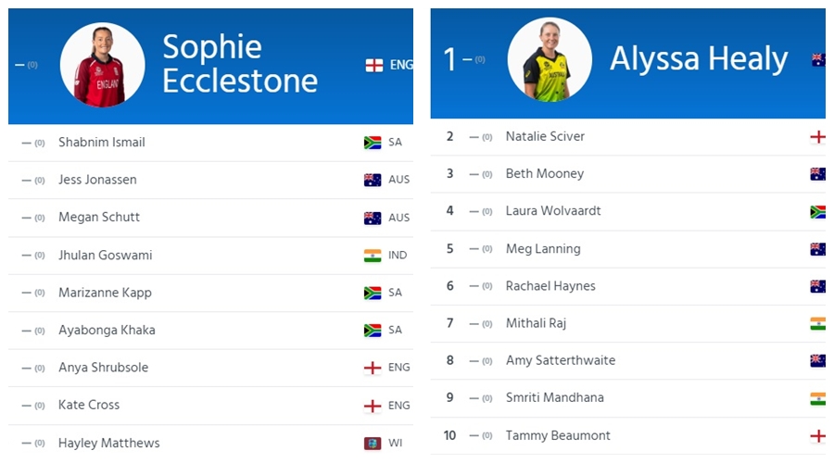Select Marizanne Kapp's name
The height and width of the screenshot is (463, 834).
click(105, 293)
